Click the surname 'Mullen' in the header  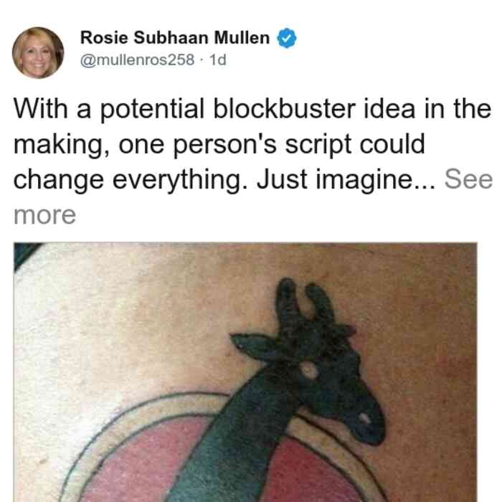click(242, 38)
